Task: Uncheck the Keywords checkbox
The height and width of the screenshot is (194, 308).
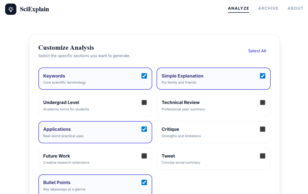Action: 144,76
